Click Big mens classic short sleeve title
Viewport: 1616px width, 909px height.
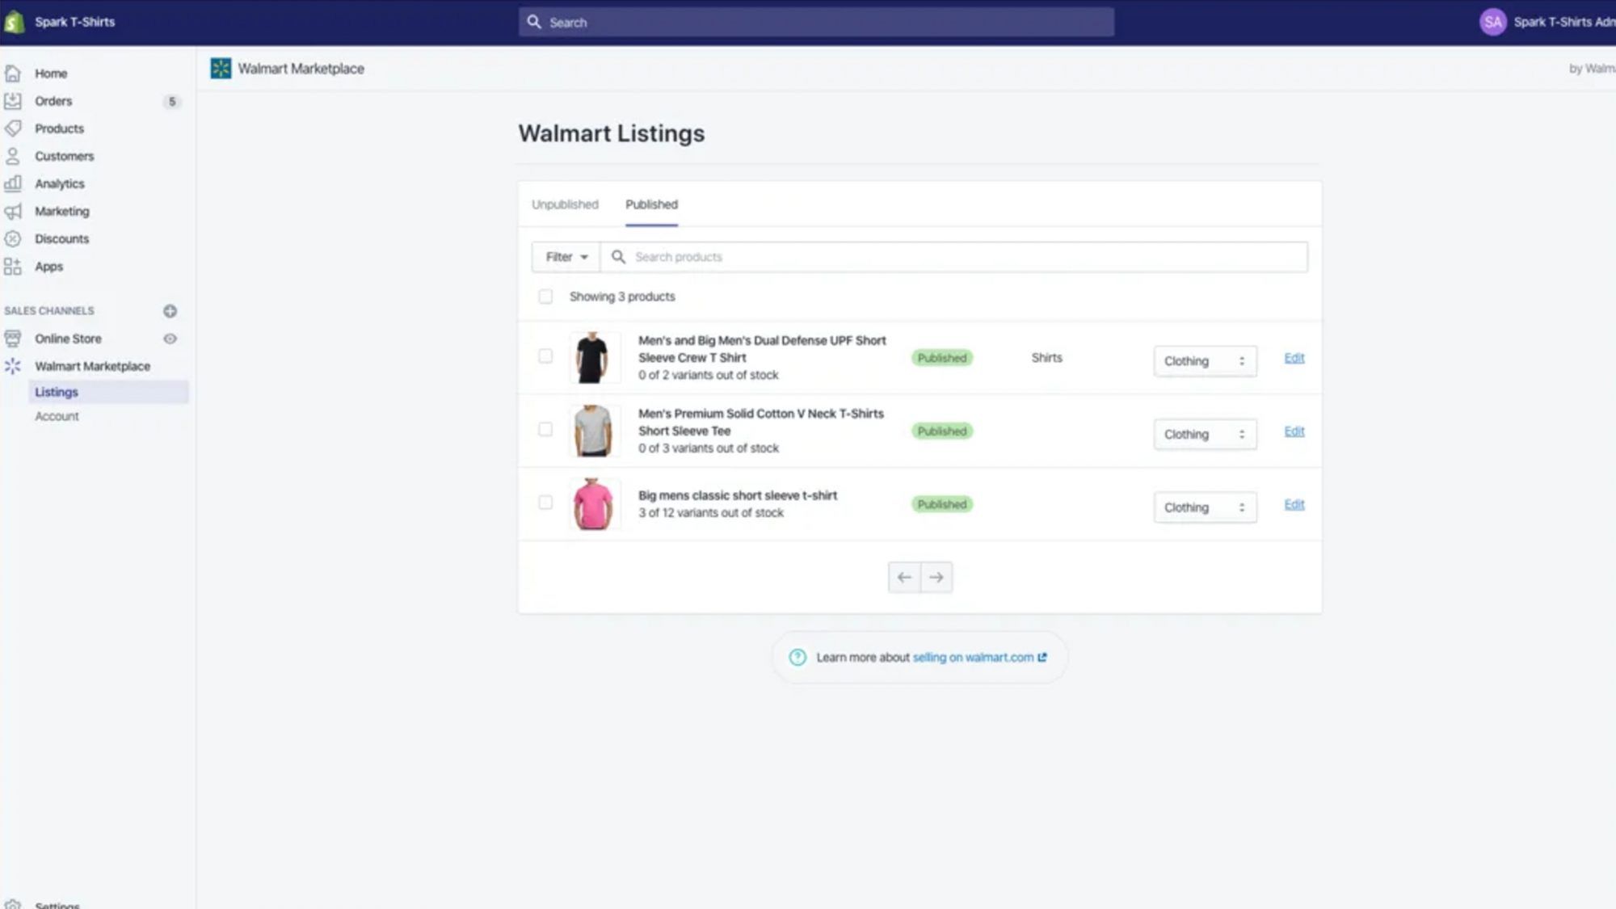pos(738,495)
